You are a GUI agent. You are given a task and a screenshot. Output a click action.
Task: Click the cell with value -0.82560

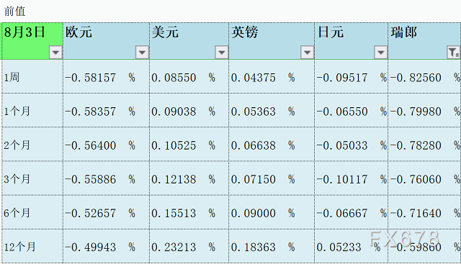pyautogui.click(x=424, y=77)
